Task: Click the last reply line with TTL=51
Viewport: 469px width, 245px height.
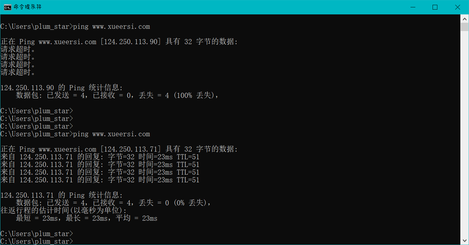Action: click(100, 180)
